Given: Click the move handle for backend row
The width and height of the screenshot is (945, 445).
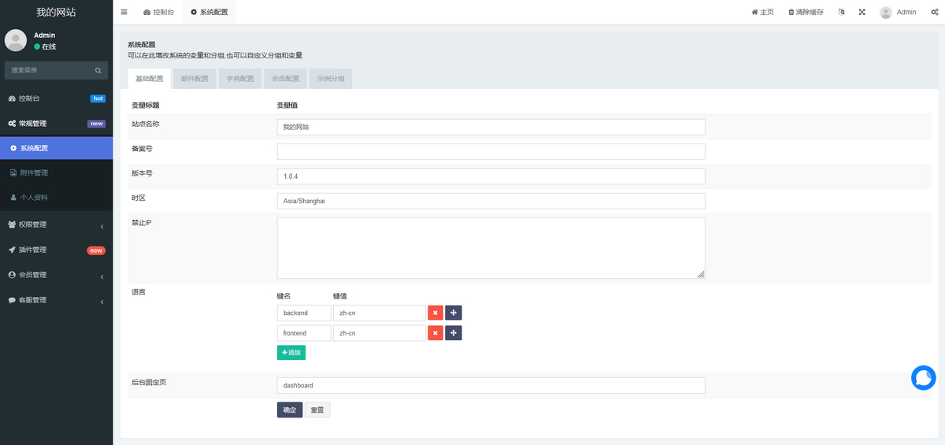Looking at the screenshot, I should (x=454, y=313).
